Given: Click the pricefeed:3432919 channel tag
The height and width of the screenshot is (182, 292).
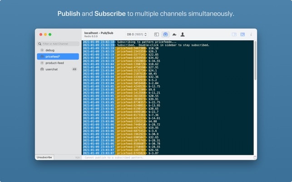Looking at the screenshot, I should pos(131,80).
